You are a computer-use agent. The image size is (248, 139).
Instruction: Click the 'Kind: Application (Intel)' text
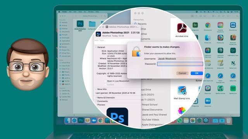[x=113, y=51]
